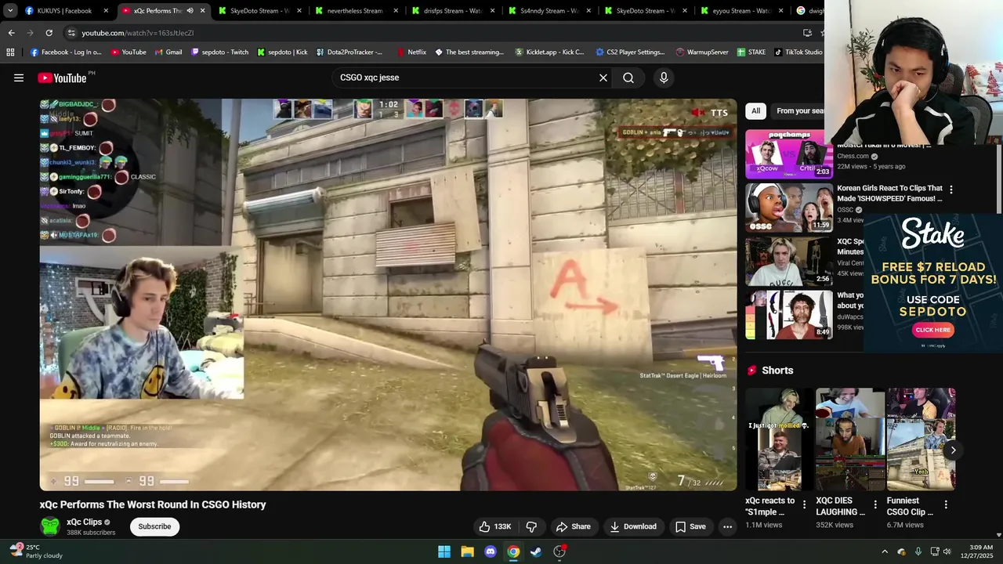Close the nevertheless Stream tab
This screenshot has width=1003, height=564.
396,11
